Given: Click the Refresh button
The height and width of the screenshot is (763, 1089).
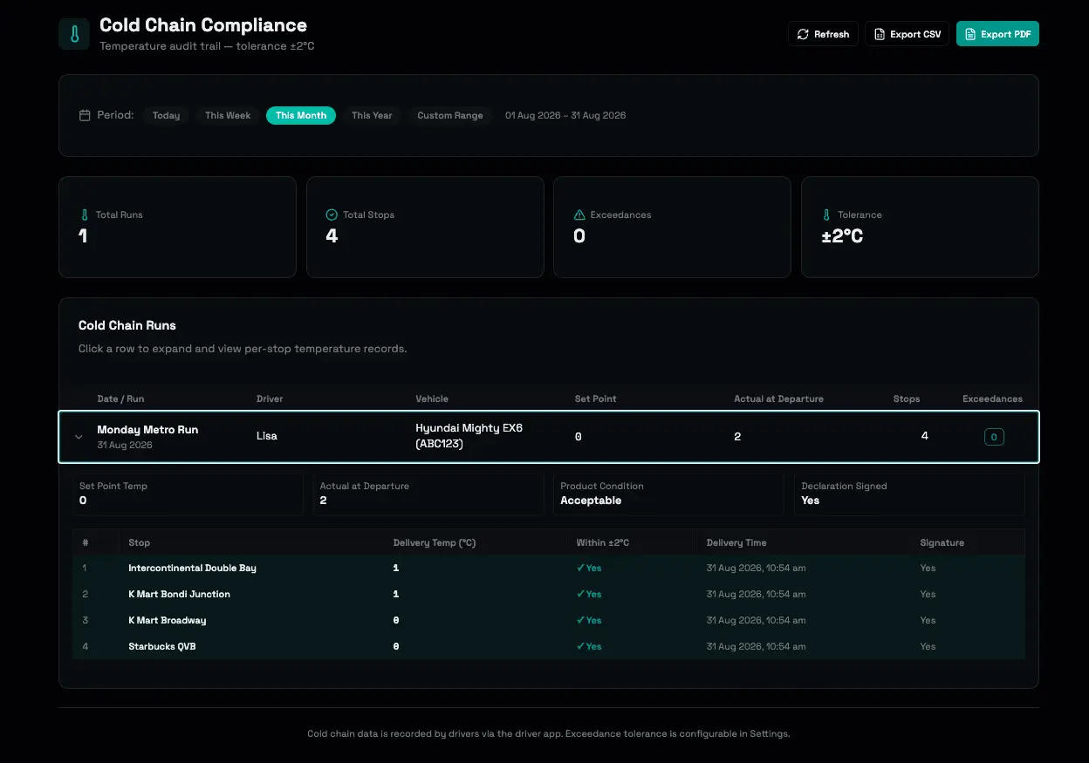Looking at the screenshot, I should click(x=823, y=34).
